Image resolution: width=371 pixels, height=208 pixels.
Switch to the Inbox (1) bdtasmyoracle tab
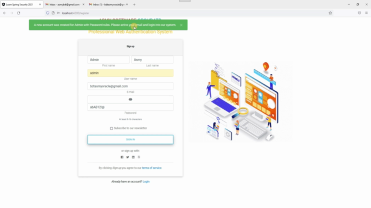pyautogui.click(x=108, y=5)
